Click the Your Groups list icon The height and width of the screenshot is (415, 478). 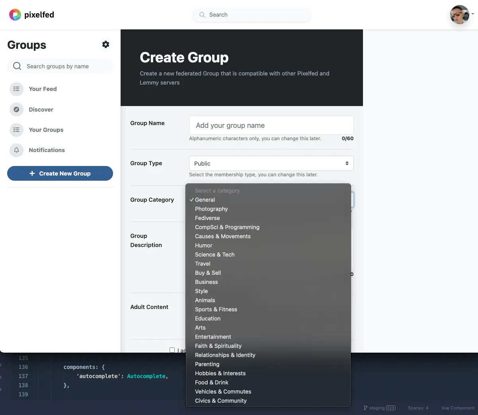(16, 130)
